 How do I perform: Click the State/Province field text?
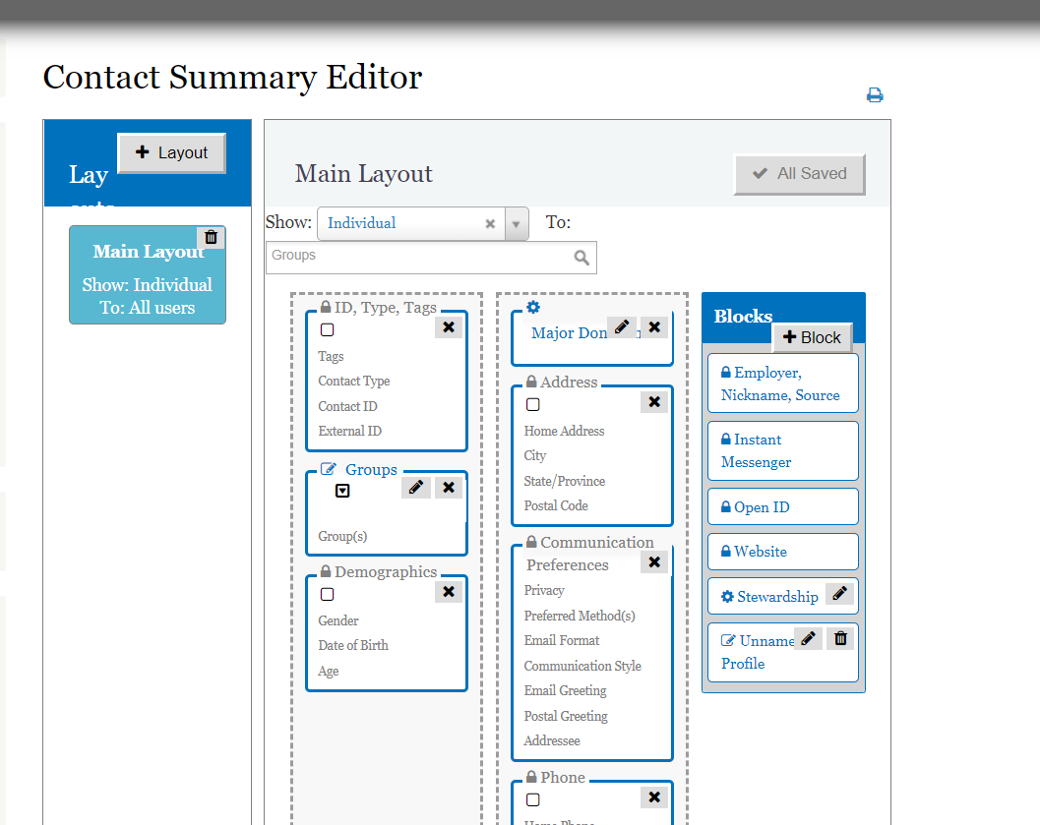565,481
